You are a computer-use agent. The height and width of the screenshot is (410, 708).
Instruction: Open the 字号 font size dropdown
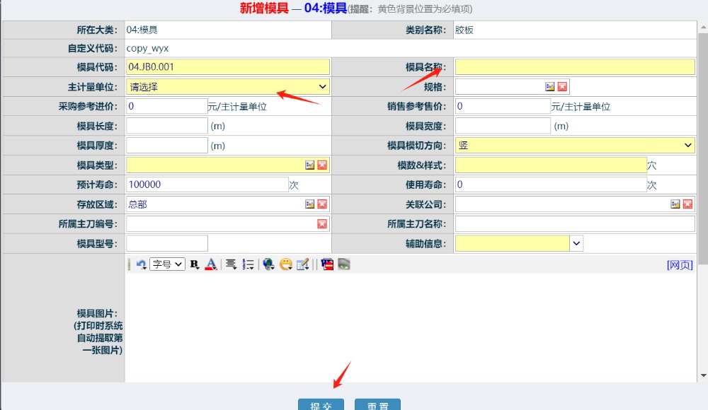click(167, 264)
